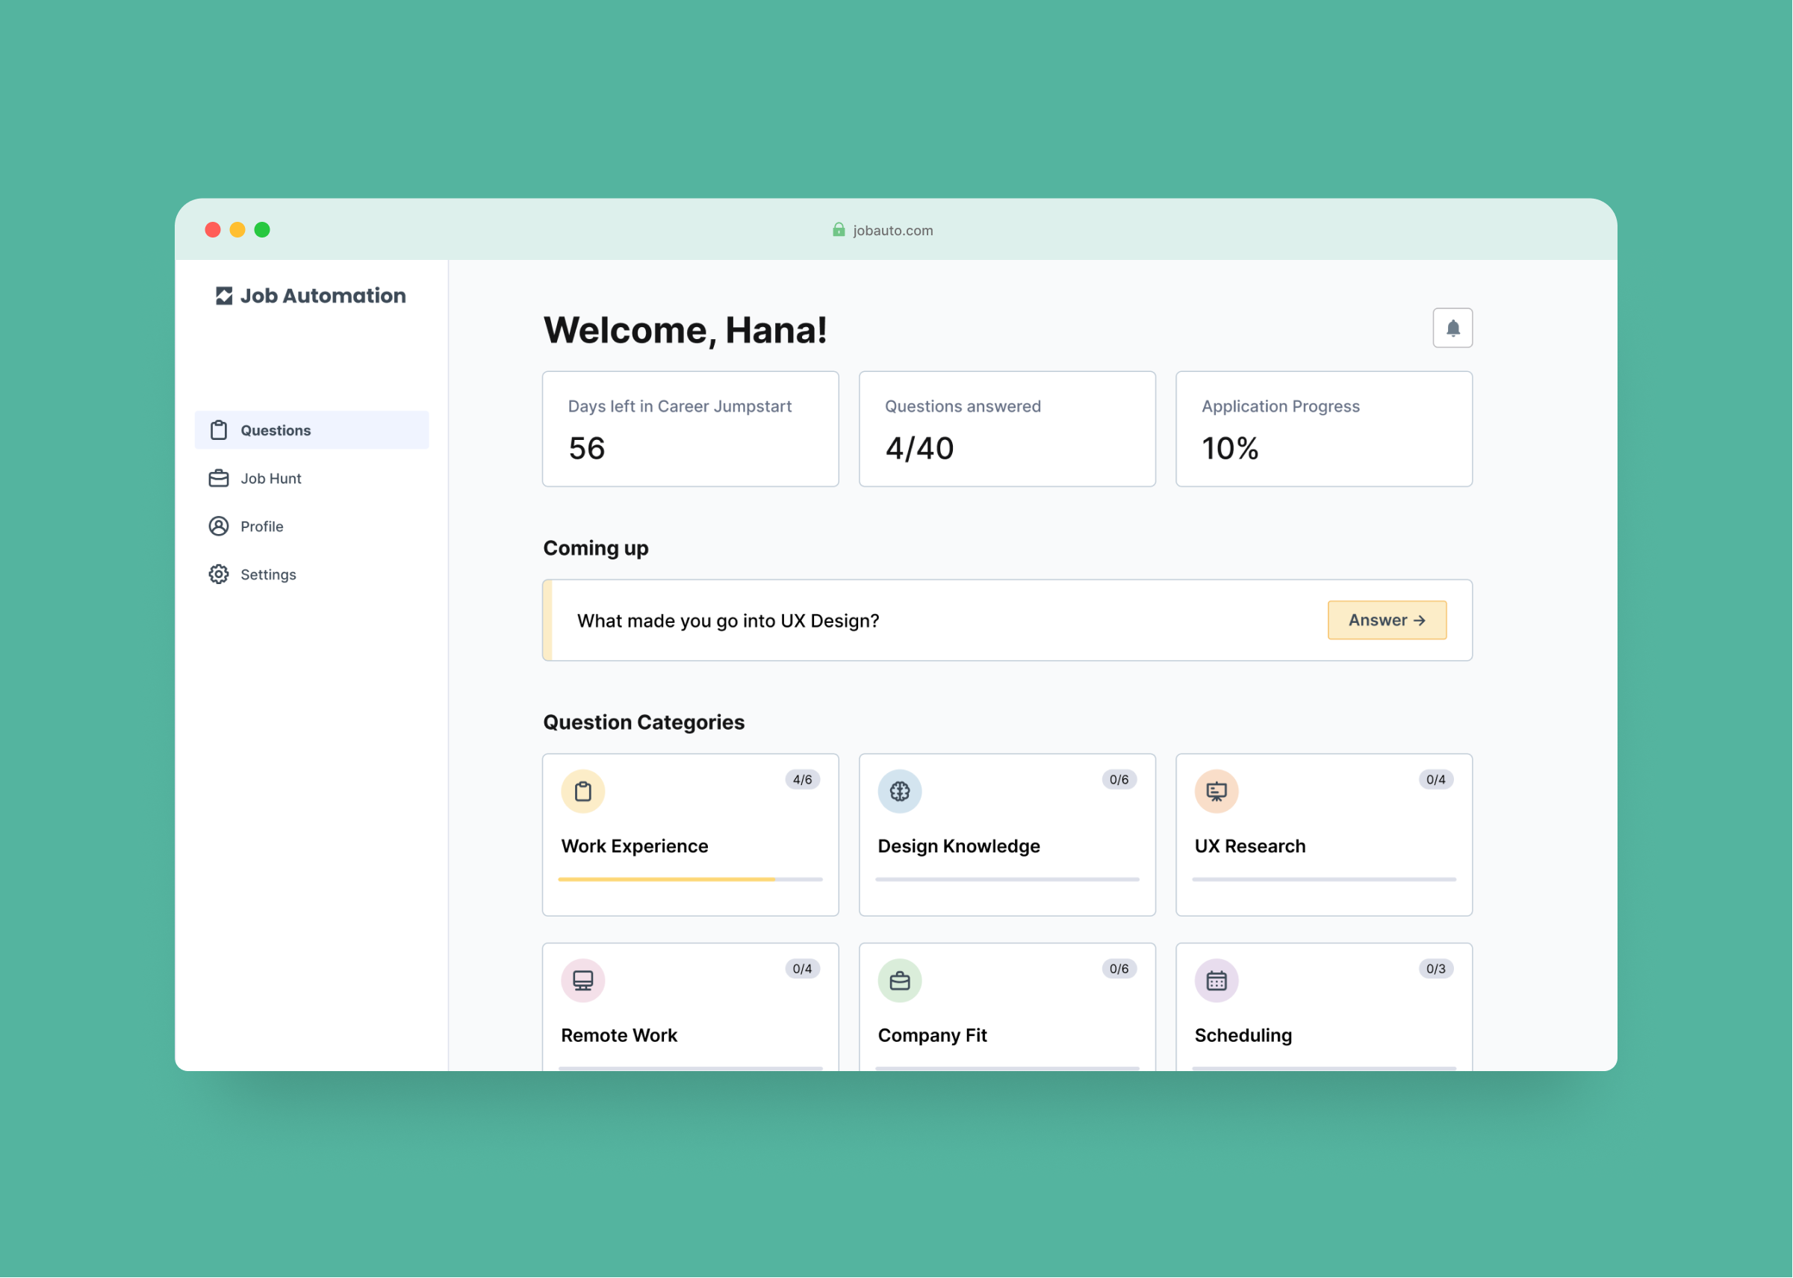Click the Design Knowledge brain icon
Viewport: 1793px width, 1278px height.
click(x=899, y=791)
